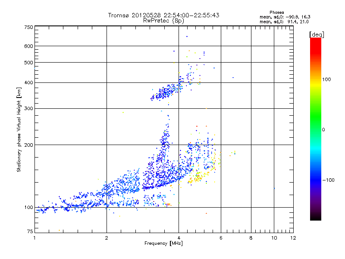
Task: Click the x-axis '8' tick label
Action: [251, 238]
